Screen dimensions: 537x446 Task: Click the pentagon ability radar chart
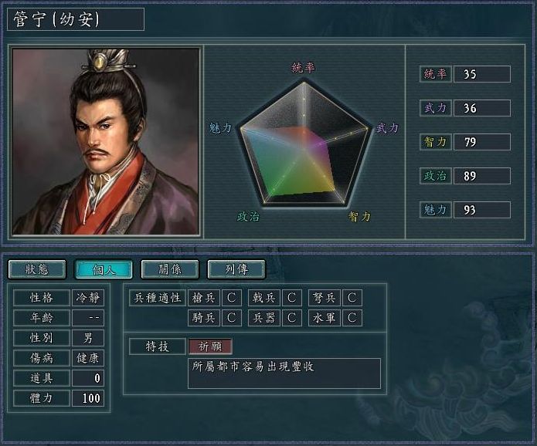click(304, 144)
